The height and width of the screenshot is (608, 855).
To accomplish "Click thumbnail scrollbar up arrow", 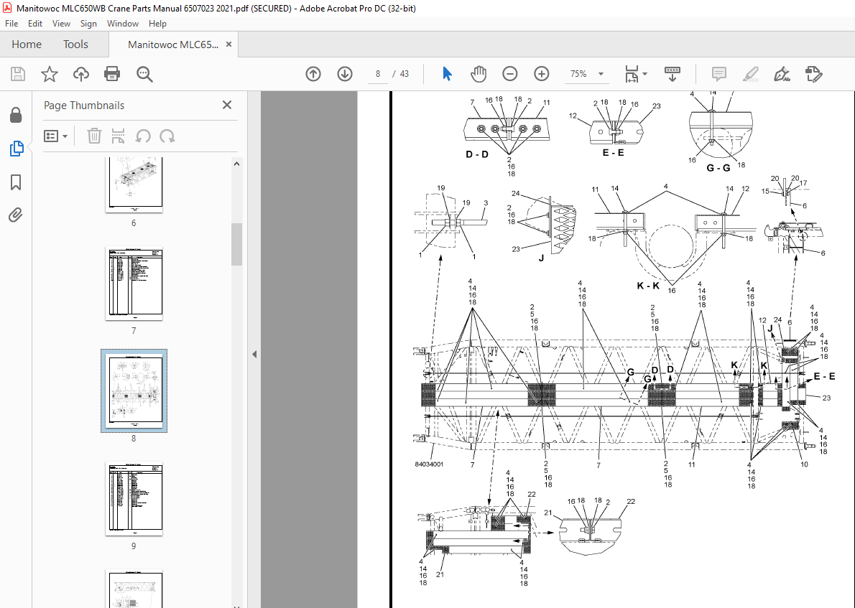I will click(236, 164).
